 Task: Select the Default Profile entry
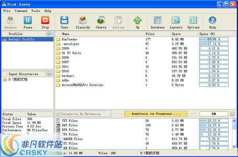27,39
